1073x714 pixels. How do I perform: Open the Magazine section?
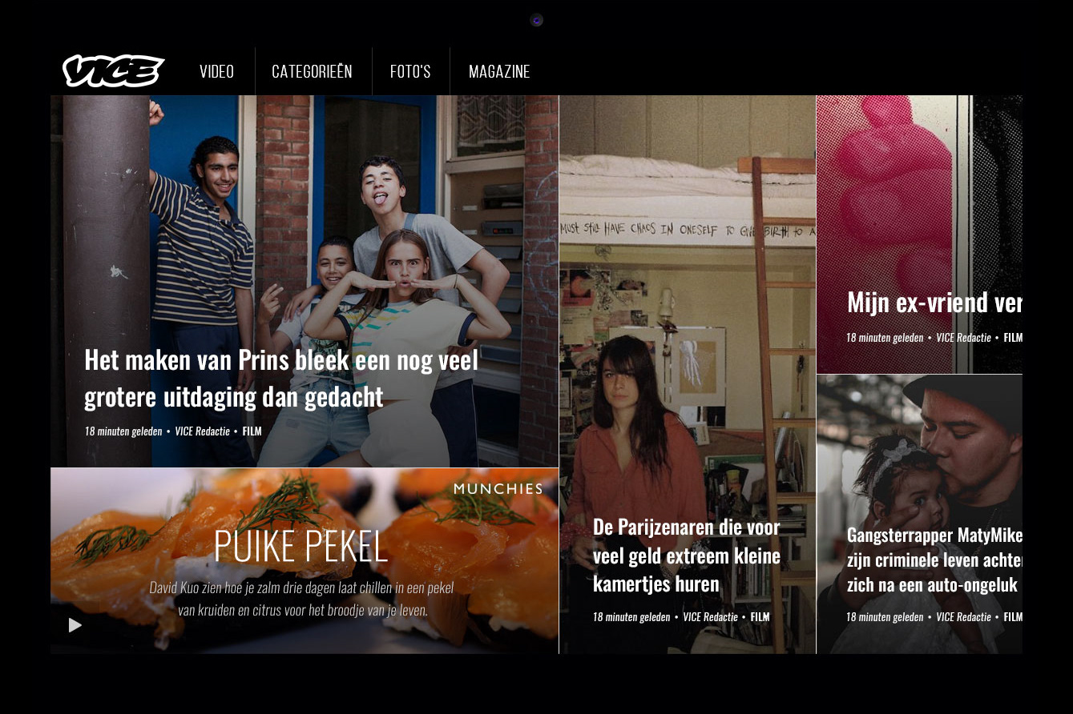499,72
